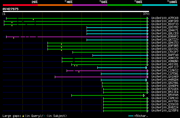Open the UniRef100_B0BZ24 hit label
180x118 pixels.
coord(165,108)
